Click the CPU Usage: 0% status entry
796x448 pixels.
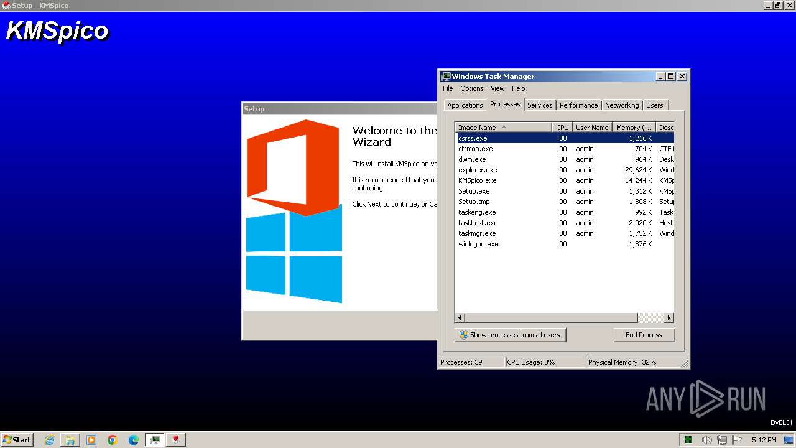[545, 362]
